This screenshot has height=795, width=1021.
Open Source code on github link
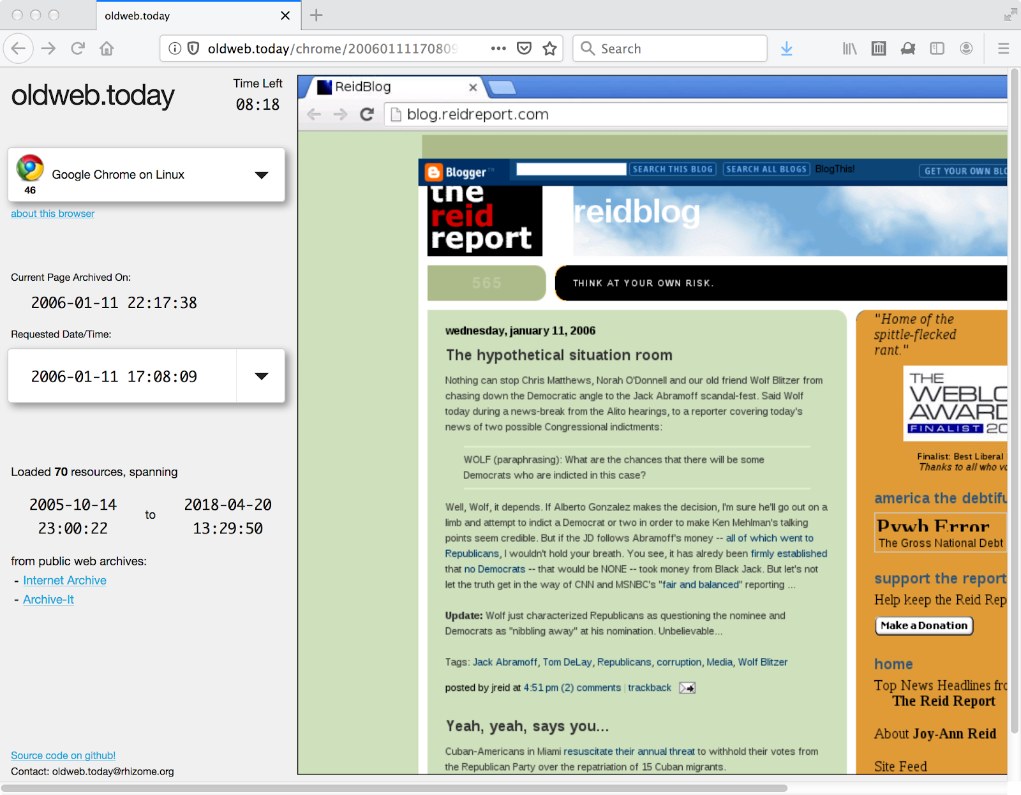pyautogui.click(x=63, y=755)
